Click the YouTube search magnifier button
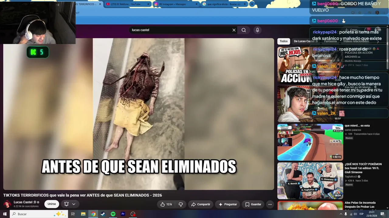The height and width of the screenshot is (218, 389). click(x=244, y=30)
